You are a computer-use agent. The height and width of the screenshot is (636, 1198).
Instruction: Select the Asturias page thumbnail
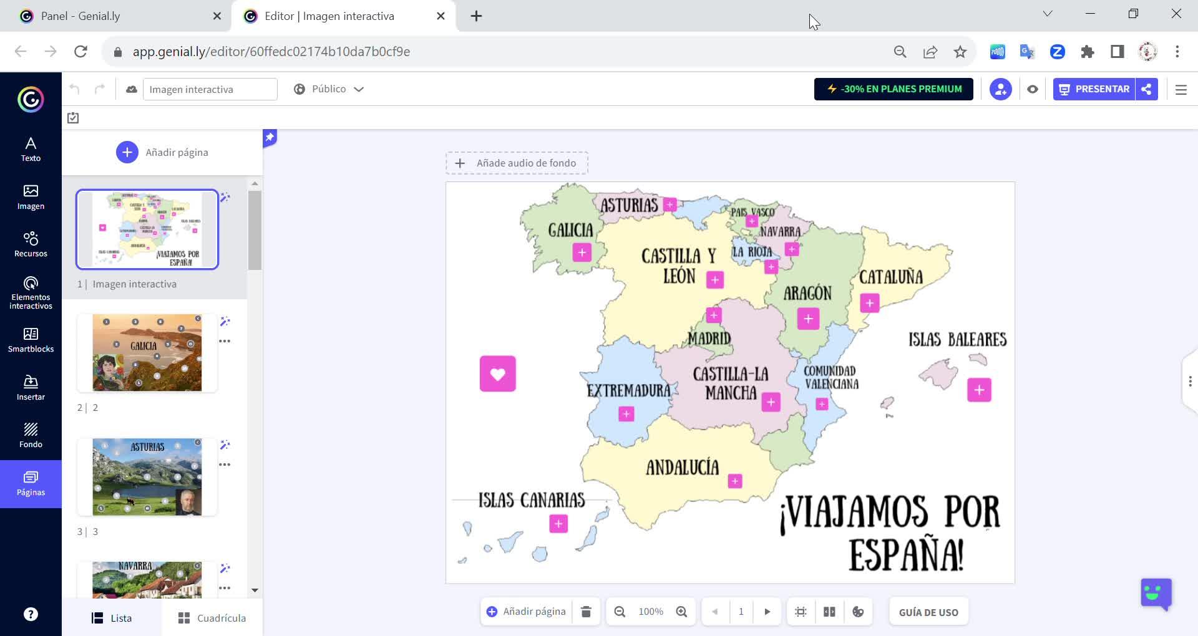tap(147, 477)
